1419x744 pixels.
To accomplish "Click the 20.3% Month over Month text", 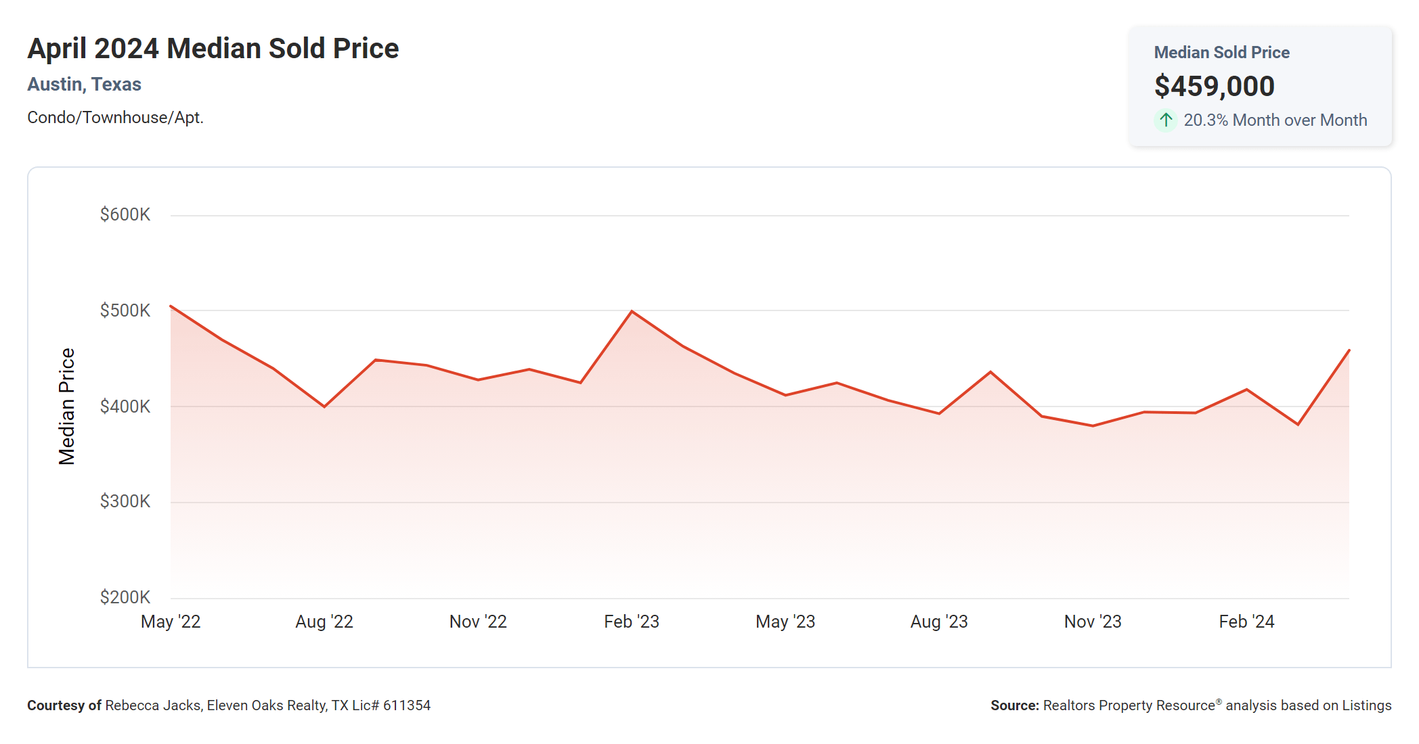I will coord(1275,120).
